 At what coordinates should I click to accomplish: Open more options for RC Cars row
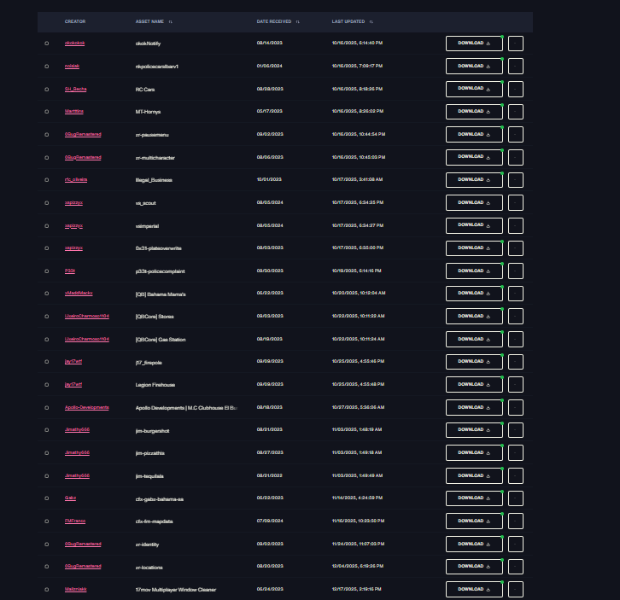(x=515, y=90)
